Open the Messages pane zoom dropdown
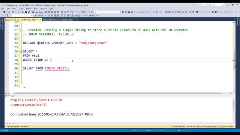This screenshot has width=240, height=135. tap(13, 123)
